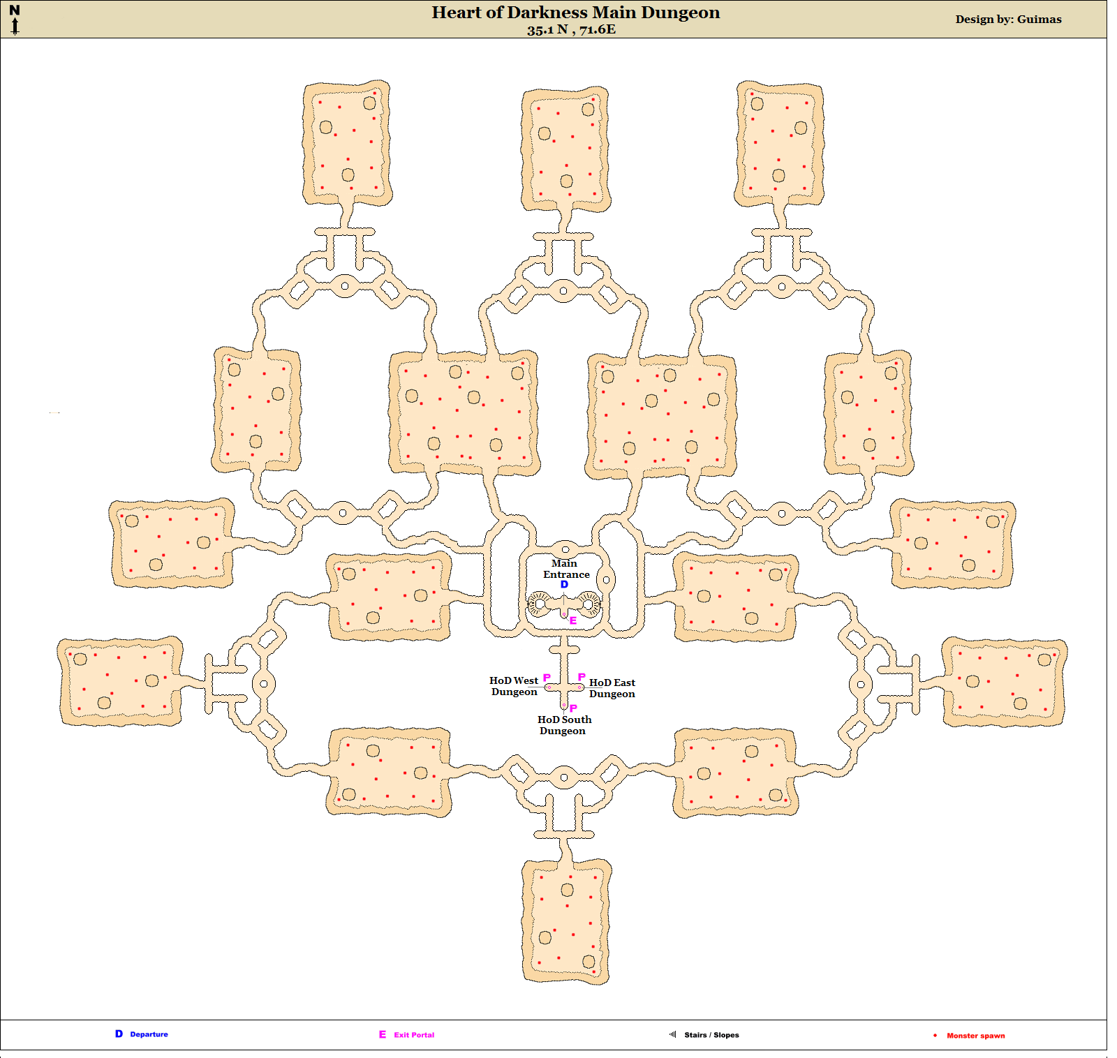Click the title "Heart of Darkness Main Dungeon"
The width and height of the screenshot is (1117, 1058).
575,13
